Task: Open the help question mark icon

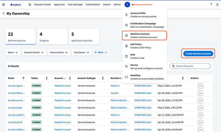Action: coord(211,4)
